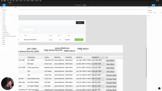The image size is (162, 91).
Task: Click View Store for 2017 SRSS row
Action: (110, 61)
